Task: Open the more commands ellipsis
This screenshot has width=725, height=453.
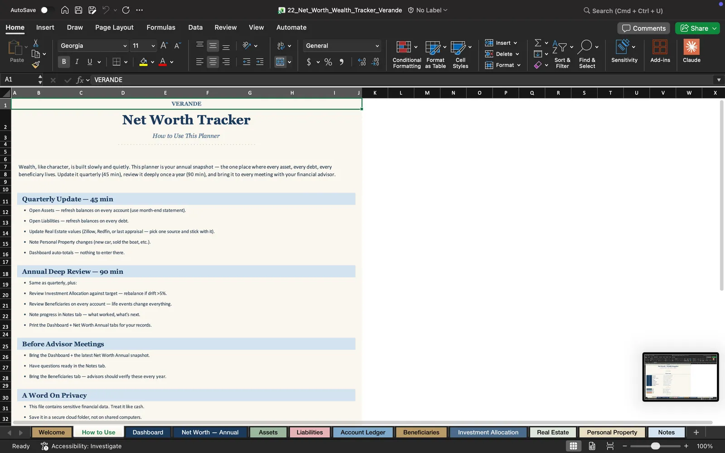Action: point(140,10)
